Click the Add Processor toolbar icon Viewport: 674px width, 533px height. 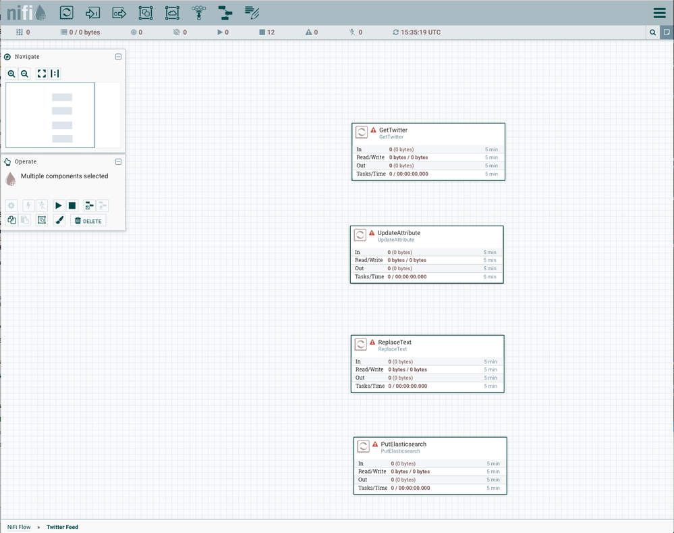pyautogui.click(x=66, y=12)
